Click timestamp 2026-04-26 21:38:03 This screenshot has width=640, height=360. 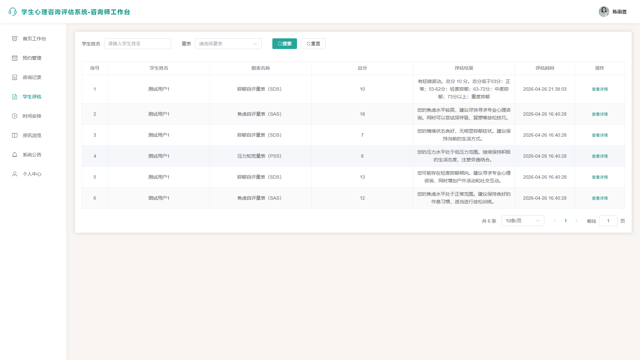click(545, 89)
